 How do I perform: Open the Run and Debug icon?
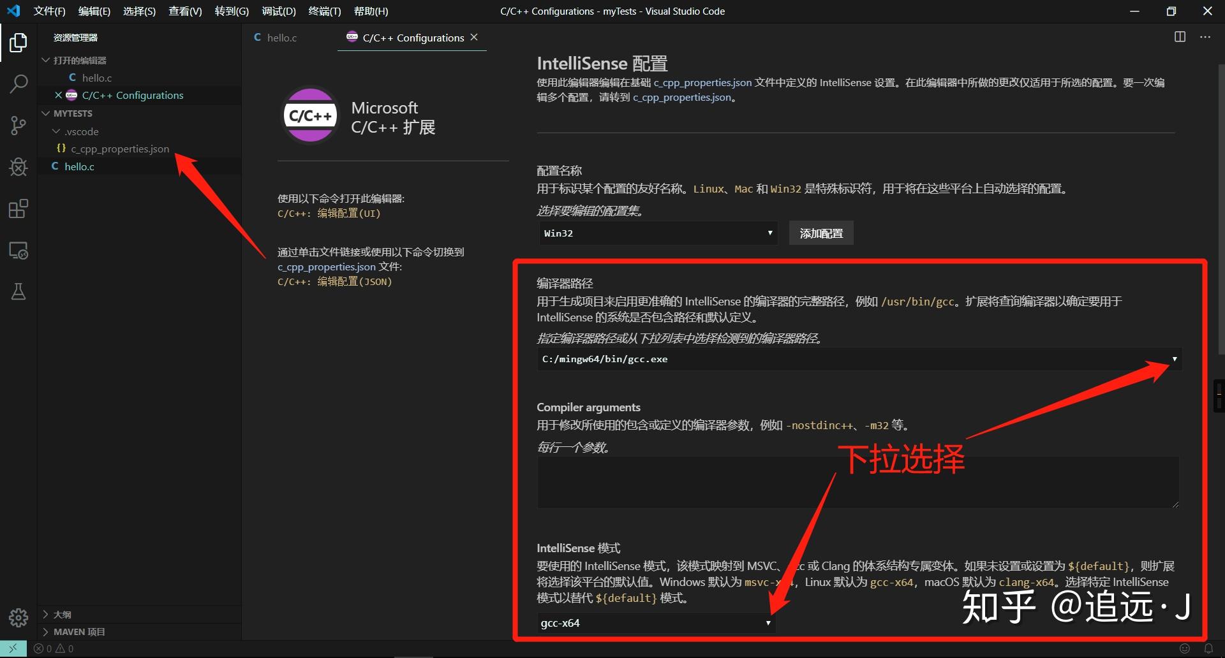click(18, 166)
